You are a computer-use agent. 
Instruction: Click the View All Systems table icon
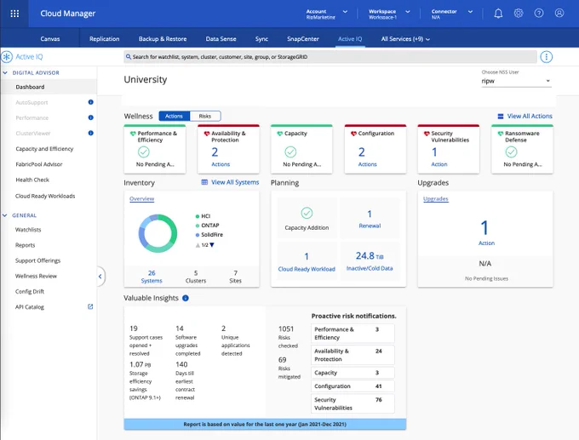[x=204, y=182]
